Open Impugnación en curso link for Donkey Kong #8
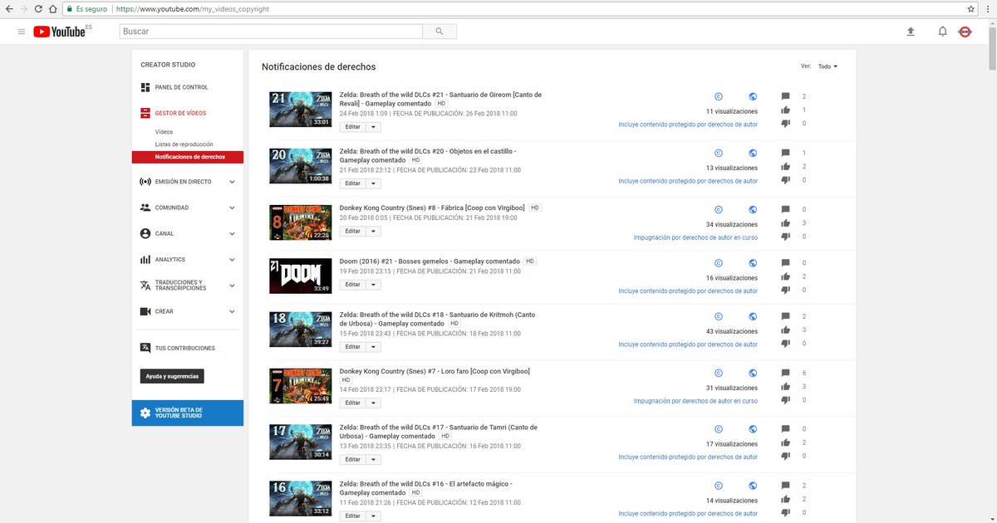Image resolution: width=997 pixels, height=523 pixels. 695,237
